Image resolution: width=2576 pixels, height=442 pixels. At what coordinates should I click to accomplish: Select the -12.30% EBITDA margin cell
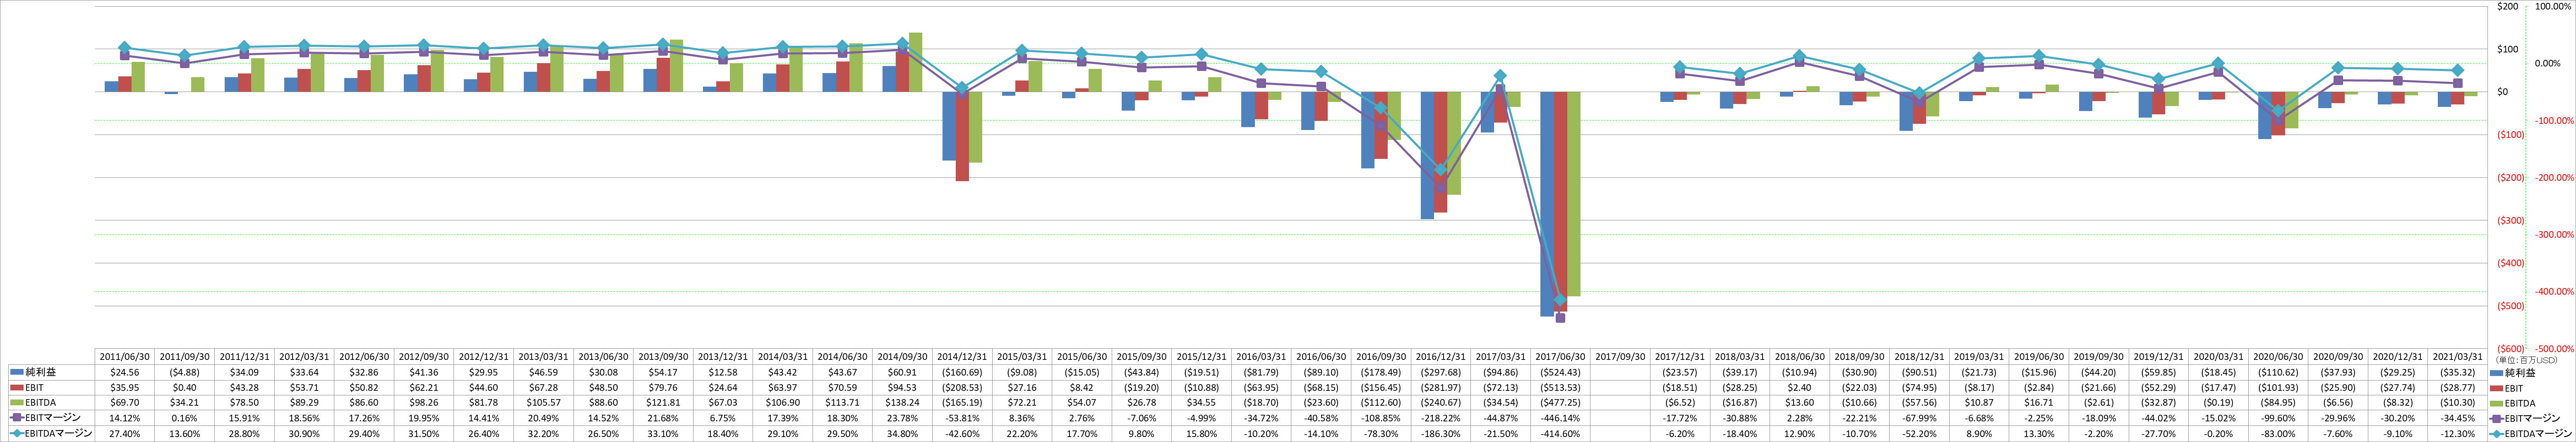pos(2458,434)
